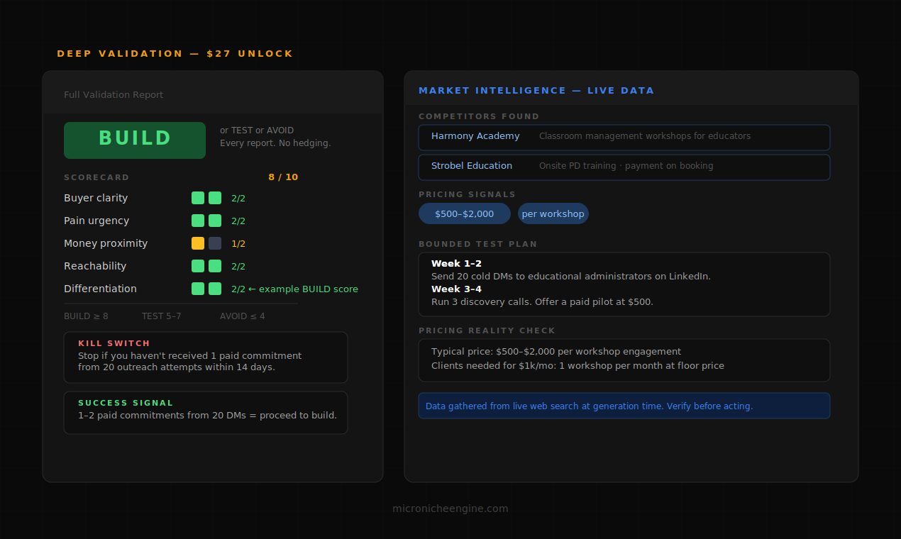The height and width of the screenshot is (539, 901).
Task: Select the Harmony Academy competitor row
Action: click(624, 138)
